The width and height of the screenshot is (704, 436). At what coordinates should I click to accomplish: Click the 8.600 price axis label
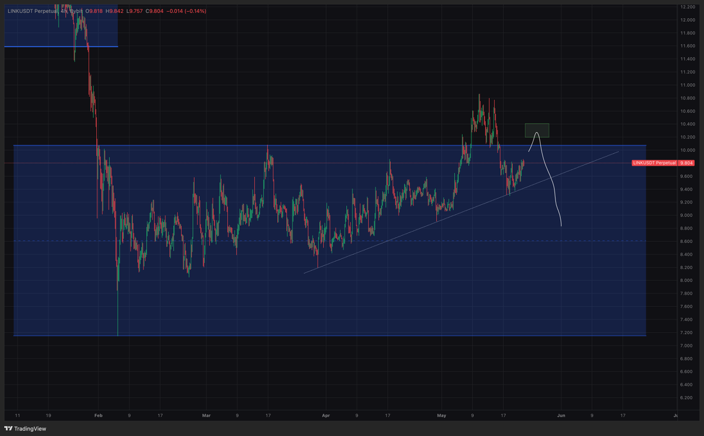687,241
